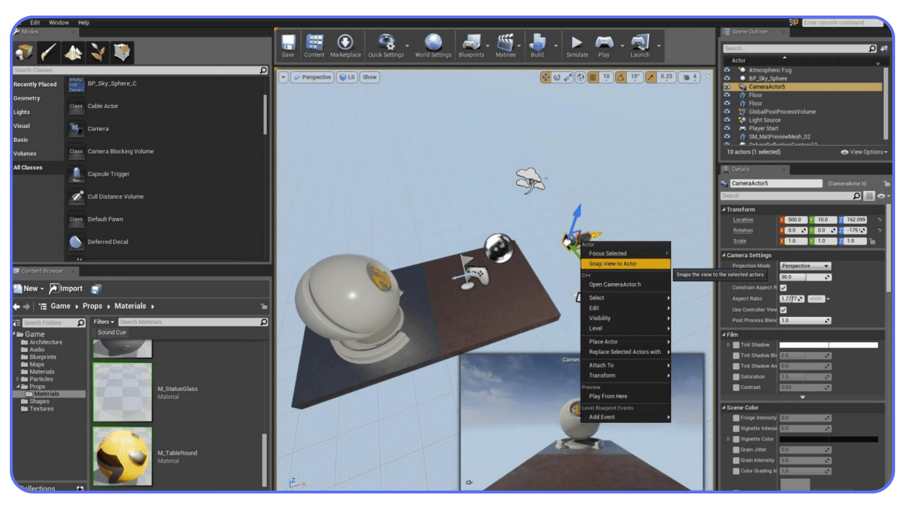The width and height of the screenshot is (905, 509).
Task: Open the Window menu
Action: click(x=59, y=22)
